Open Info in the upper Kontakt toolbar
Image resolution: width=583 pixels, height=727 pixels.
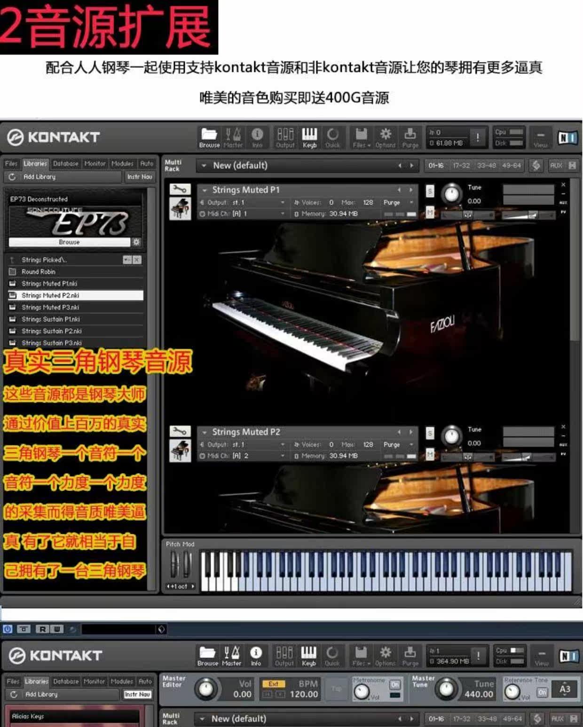coord(257,138)
